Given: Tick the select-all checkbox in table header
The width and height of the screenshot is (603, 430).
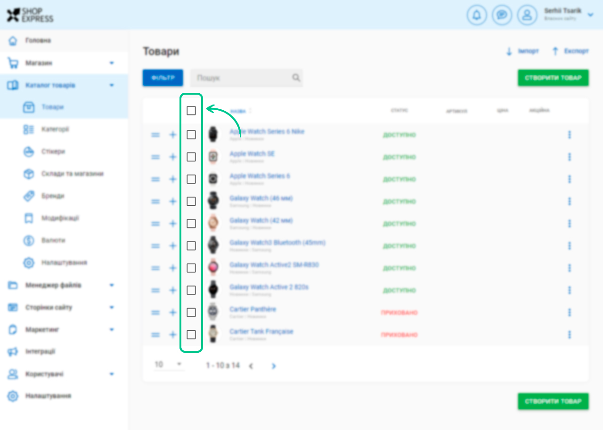Looking at the screenshot, I should (x=191, y=111).
